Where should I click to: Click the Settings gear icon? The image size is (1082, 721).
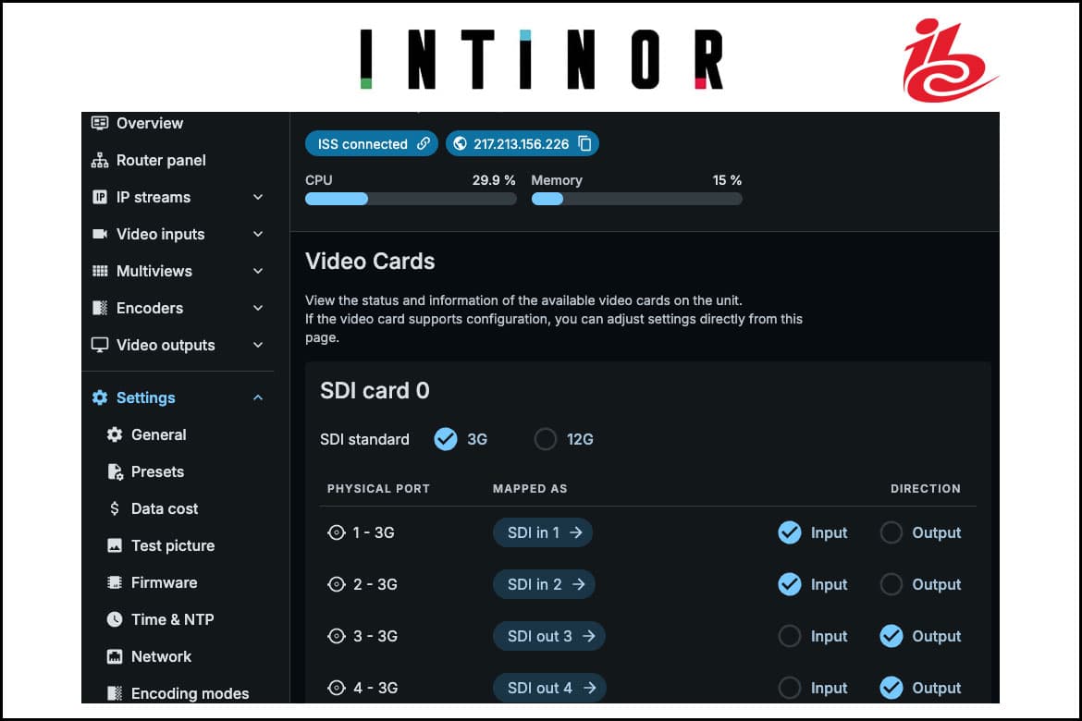point(100,397)
